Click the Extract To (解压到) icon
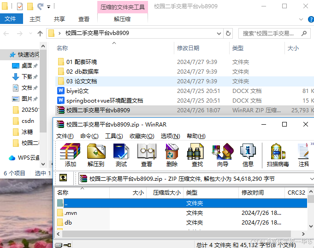The image size is (314, 248). (x=96, y=155)
